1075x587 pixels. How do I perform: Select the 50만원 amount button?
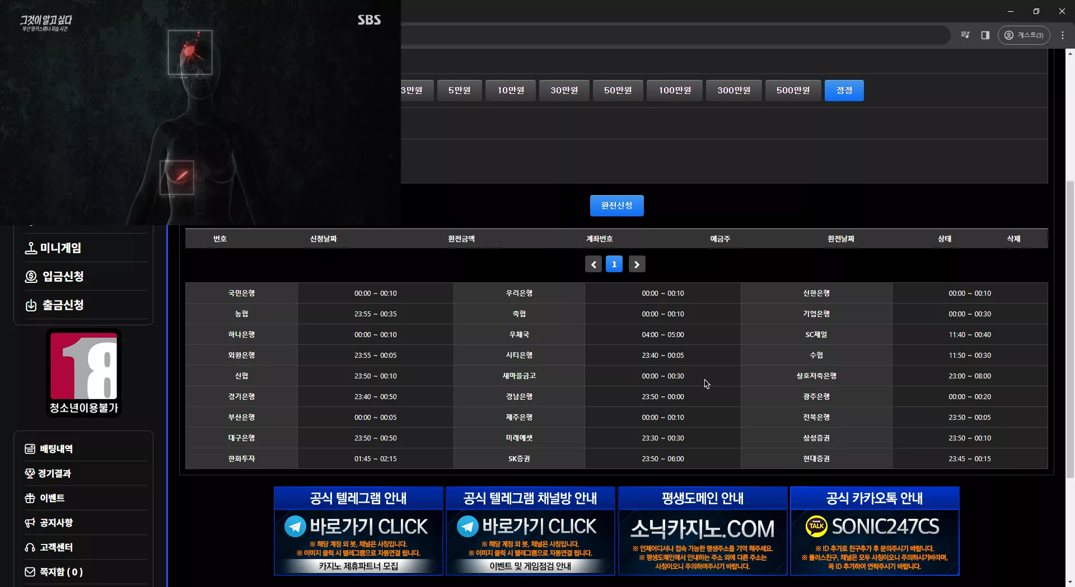pos(618,91)
